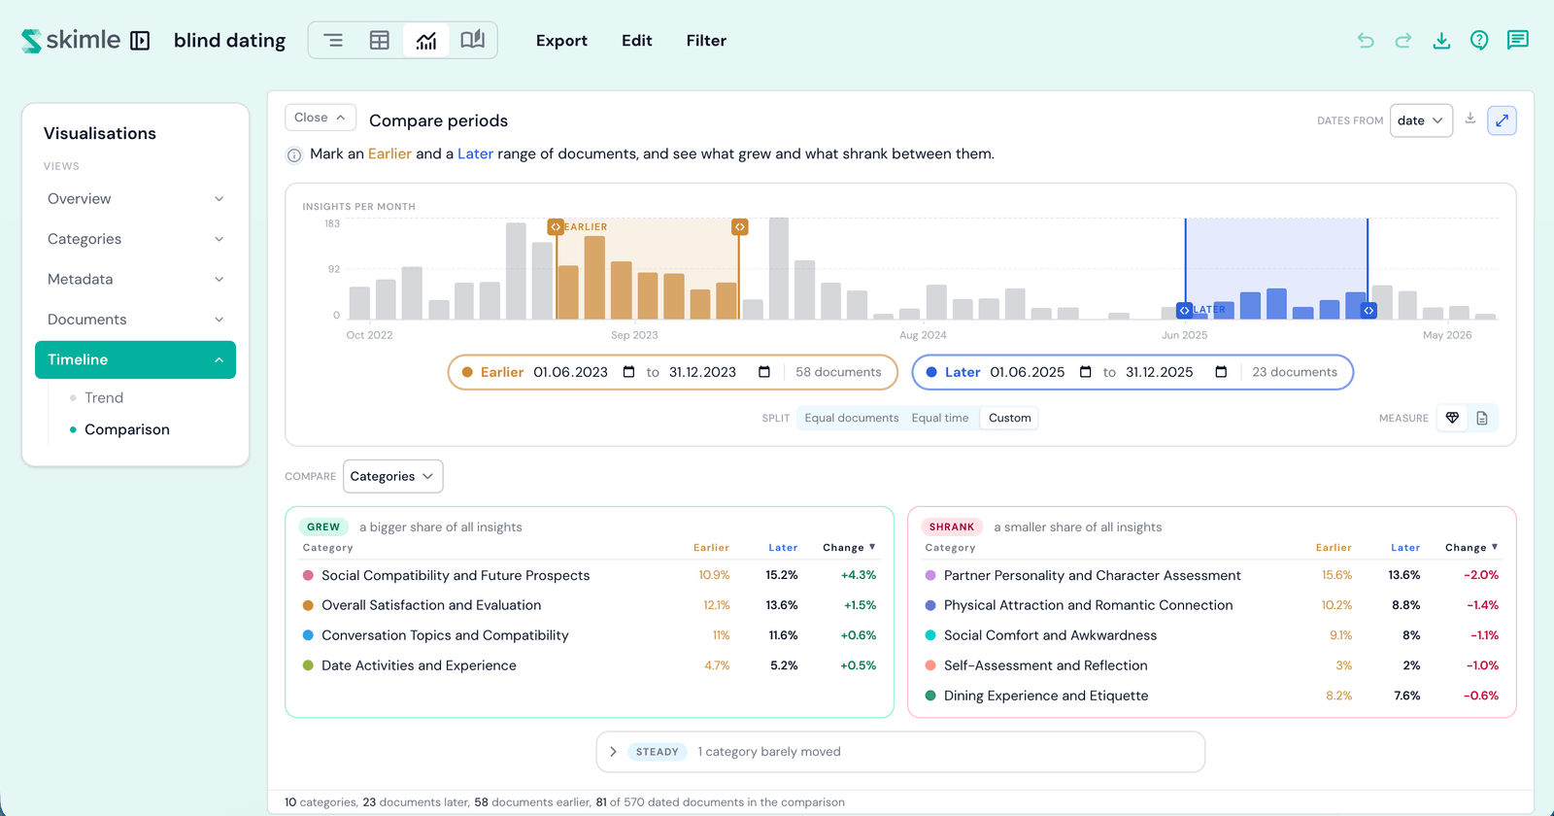Screen dimensions: 1554x816
Task: Open the Earlier start date calendar picker
Action: click(x=628, y=372)
